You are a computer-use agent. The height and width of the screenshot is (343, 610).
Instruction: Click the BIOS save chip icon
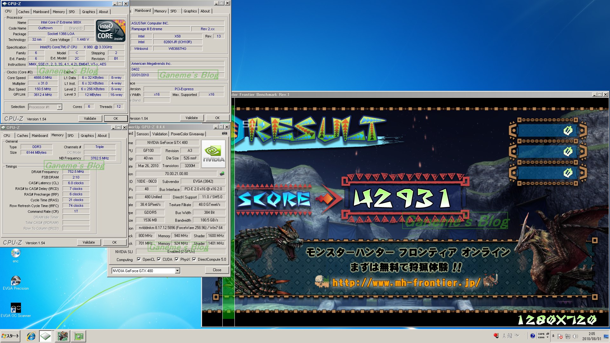(x=222, y=174)
